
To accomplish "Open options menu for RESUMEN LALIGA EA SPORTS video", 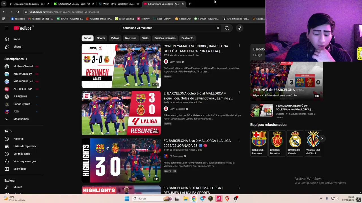I will coord(239,187).
